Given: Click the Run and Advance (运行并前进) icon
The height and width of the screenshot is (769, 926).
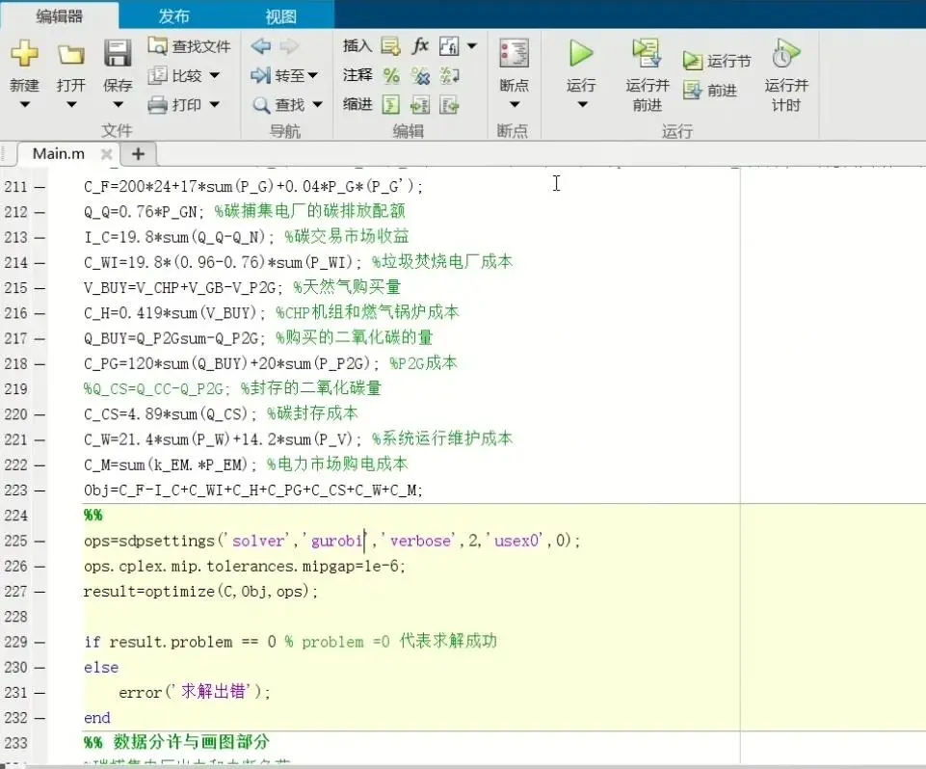Looking at the screenshot, I should click(x=647, y=53).
